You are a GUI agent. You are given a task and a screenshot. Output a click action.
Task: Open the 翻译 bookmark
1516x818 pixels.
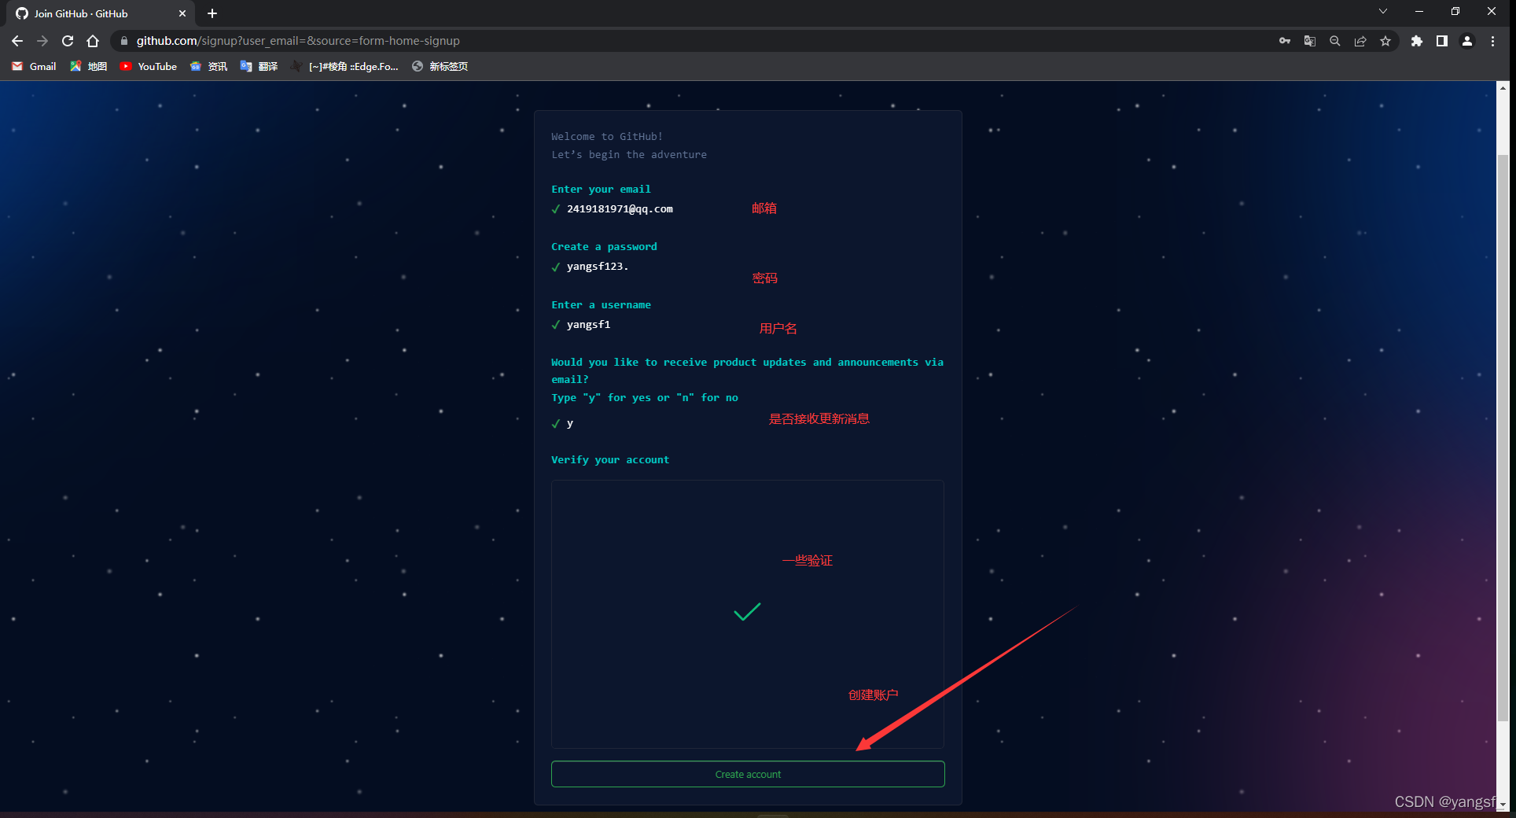coord(259,66)
